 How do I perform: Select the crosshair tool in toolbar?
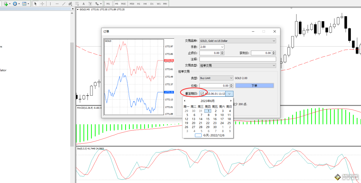(x=42, y=4)
